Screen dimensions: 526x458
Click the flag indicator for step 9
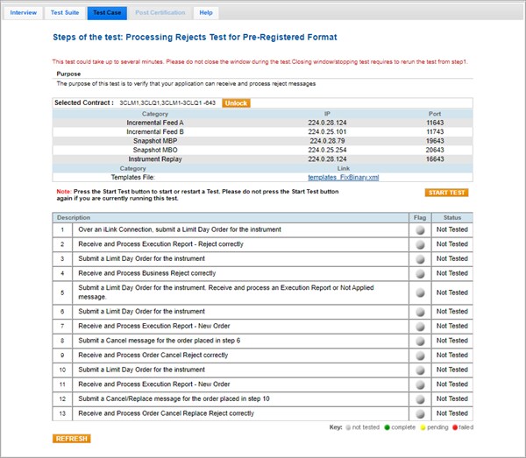[x=421, y=356]
